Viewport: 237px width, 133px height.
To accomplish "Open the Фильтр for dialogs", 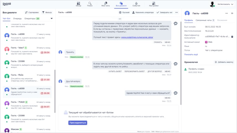I will (x=47, y=12).
